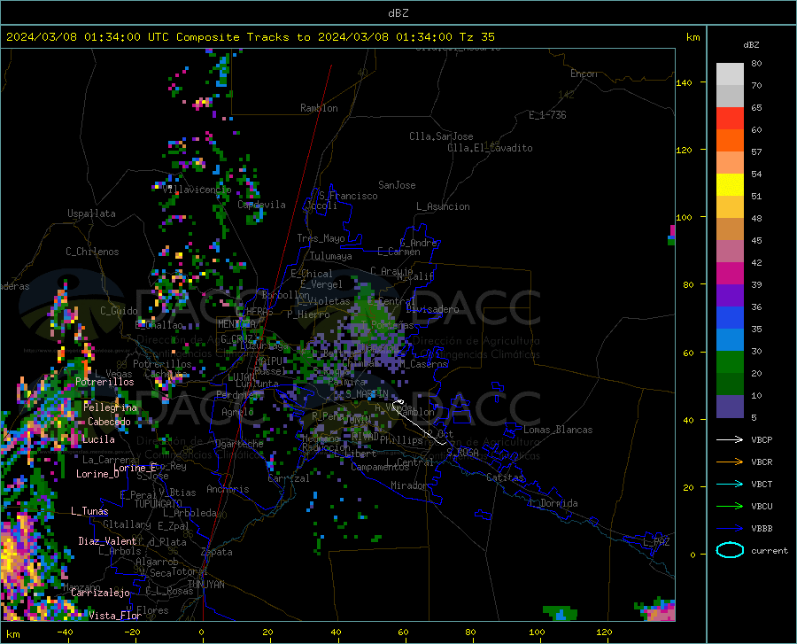Click the 5 dBZ dark purple swatch
The height and width of the screenshot is (644, 797).
click(x=730, y=406)
